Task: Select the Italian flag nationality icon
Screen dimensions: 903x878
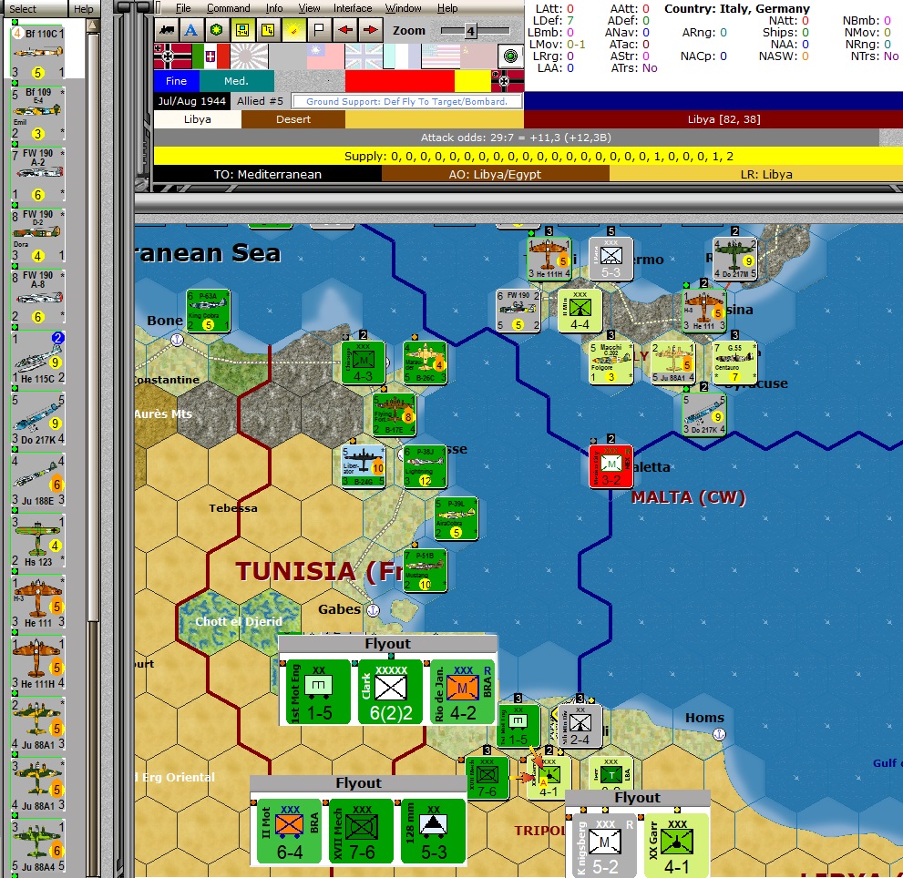Action: [211, 56]
